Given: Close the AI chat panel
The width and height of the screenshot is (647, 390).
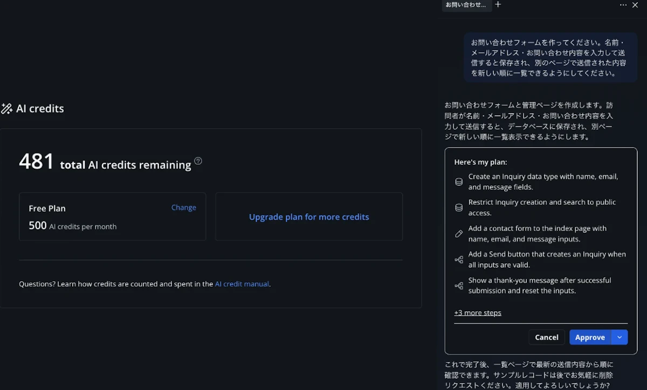Looking at the screenshot, I should pyautogui.click(x=635, y=5).
